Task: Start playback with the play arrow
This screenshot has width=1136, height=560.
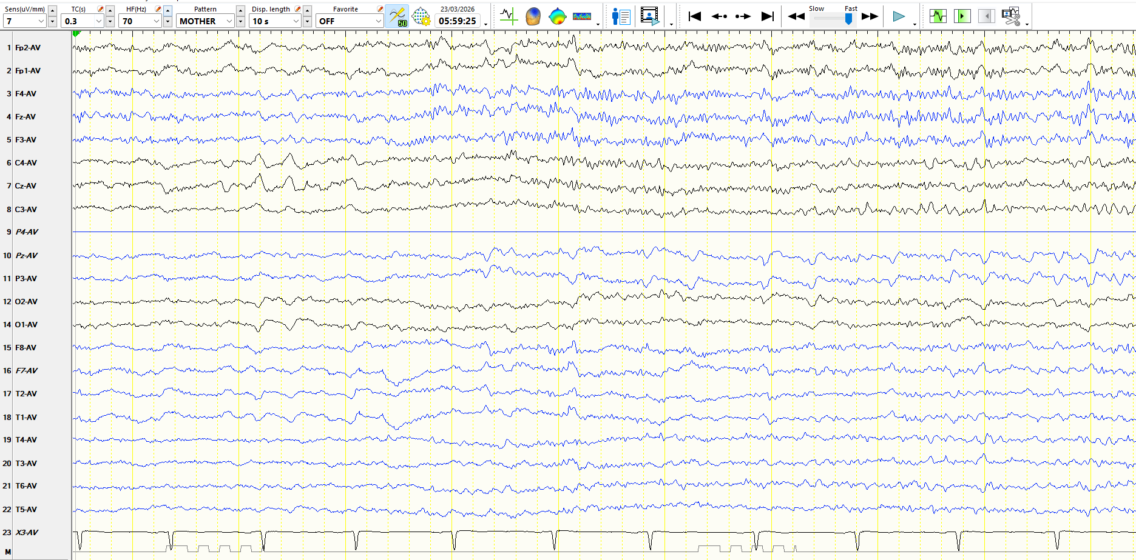Action: pyautogui.click(x=899, y=16)
